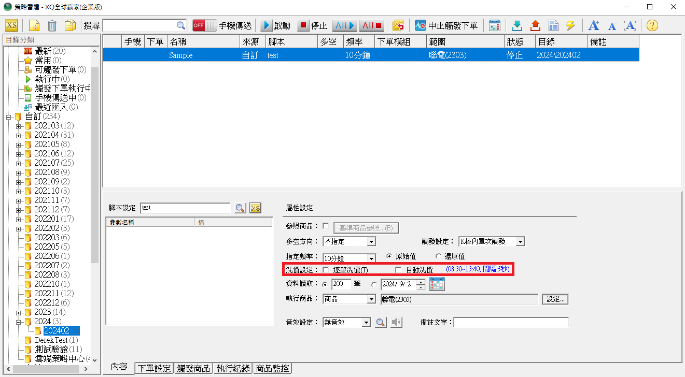Edit the script with the XS icon beside 腳本設定
The width and height of the screenshot is (685, 377).
pos(255,208)
